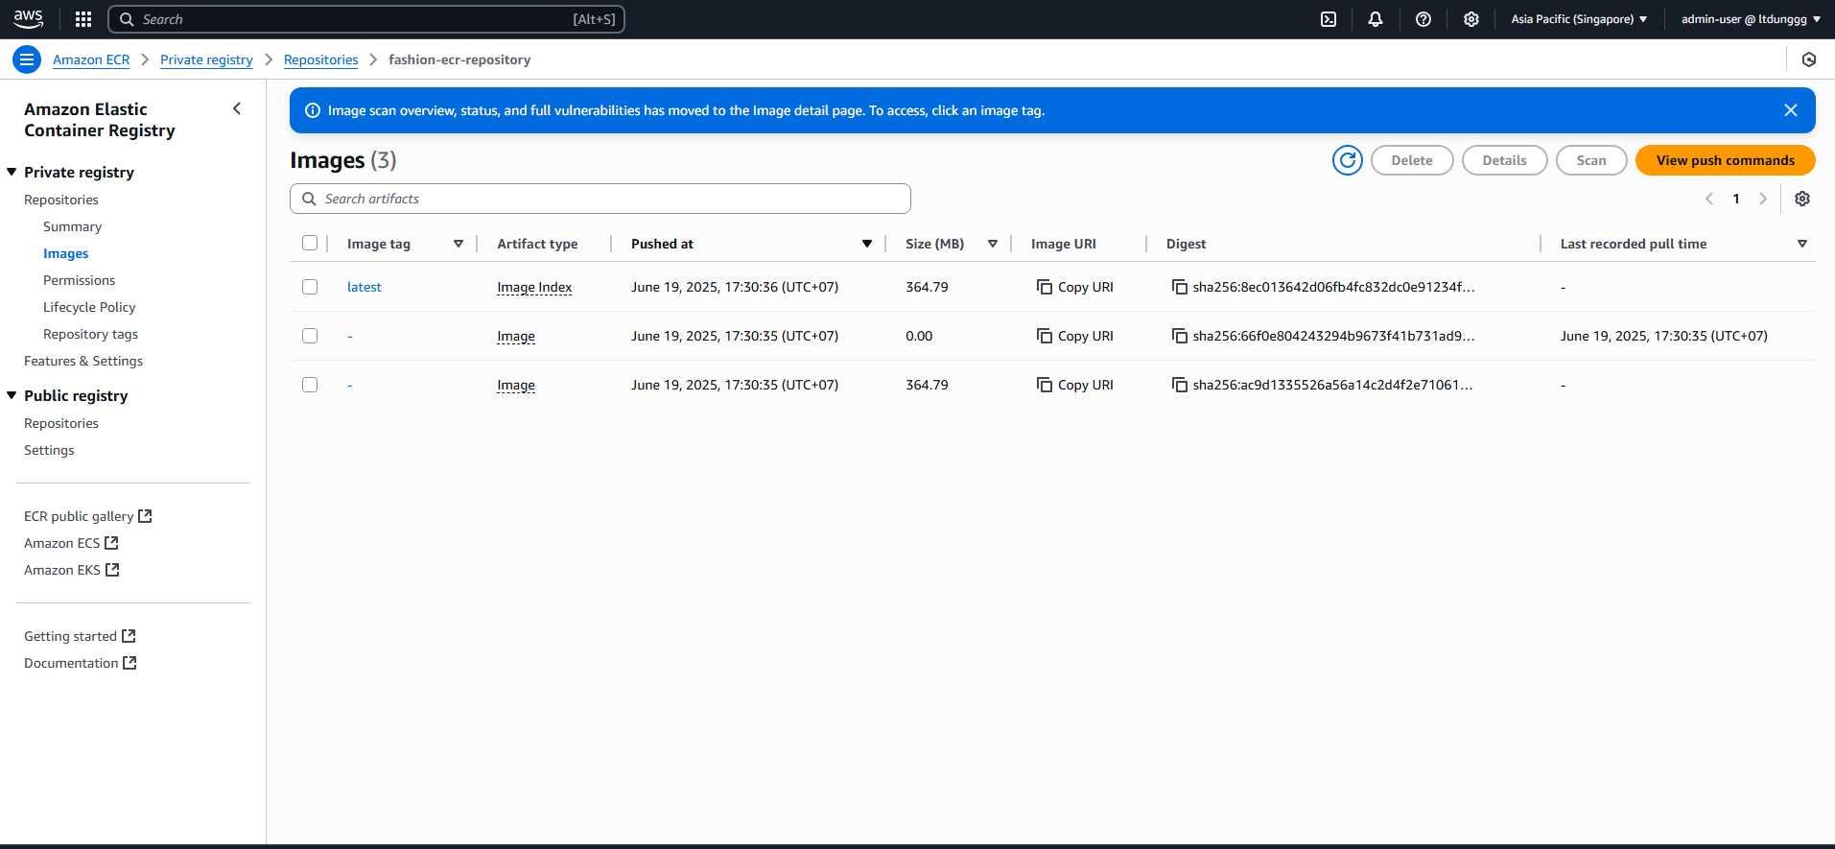This screenshot has width=1835, height=849.
Task: Click the Scan button
Action: 1591,160
